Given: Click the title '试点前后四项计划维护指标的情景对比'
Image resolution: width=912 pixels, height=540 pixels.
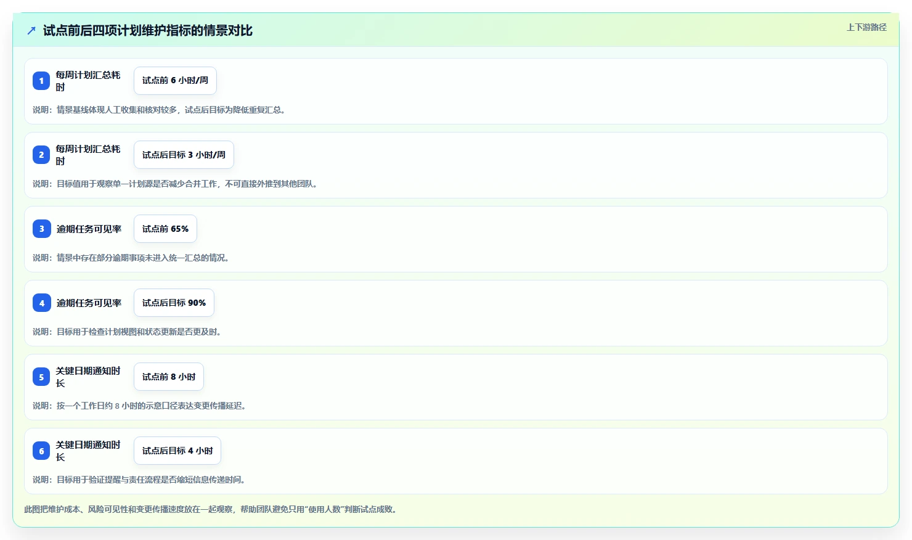Looking at the screenshot, I should coord(148,30).
